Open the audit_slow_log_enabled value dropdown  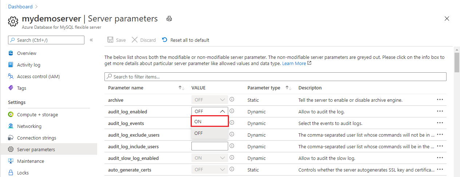pyautogui.click(x=210, y=158)
